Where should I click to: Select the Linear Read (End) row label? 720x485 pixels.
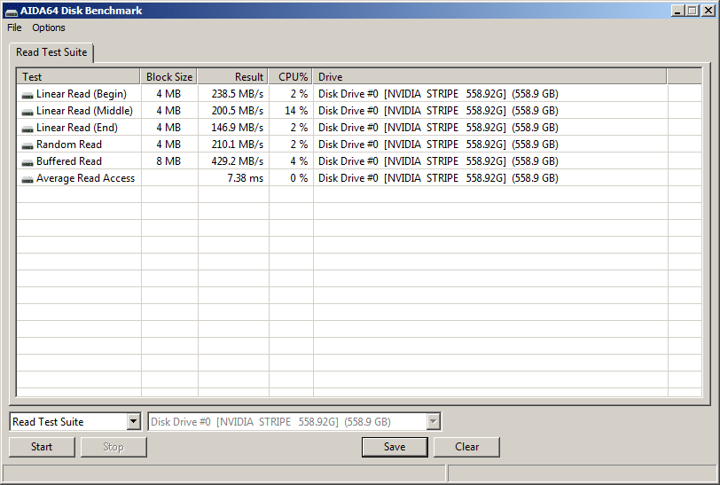77,128
